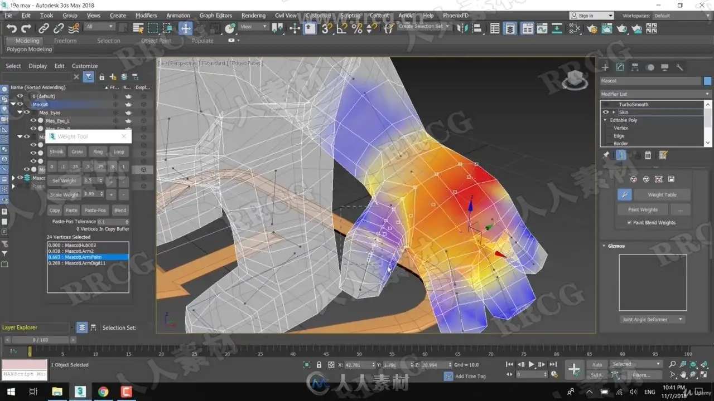This screenshot has height=401, width=714.
Task: Click the Blend button in Weight Tool
Action: tap(120, 211)
